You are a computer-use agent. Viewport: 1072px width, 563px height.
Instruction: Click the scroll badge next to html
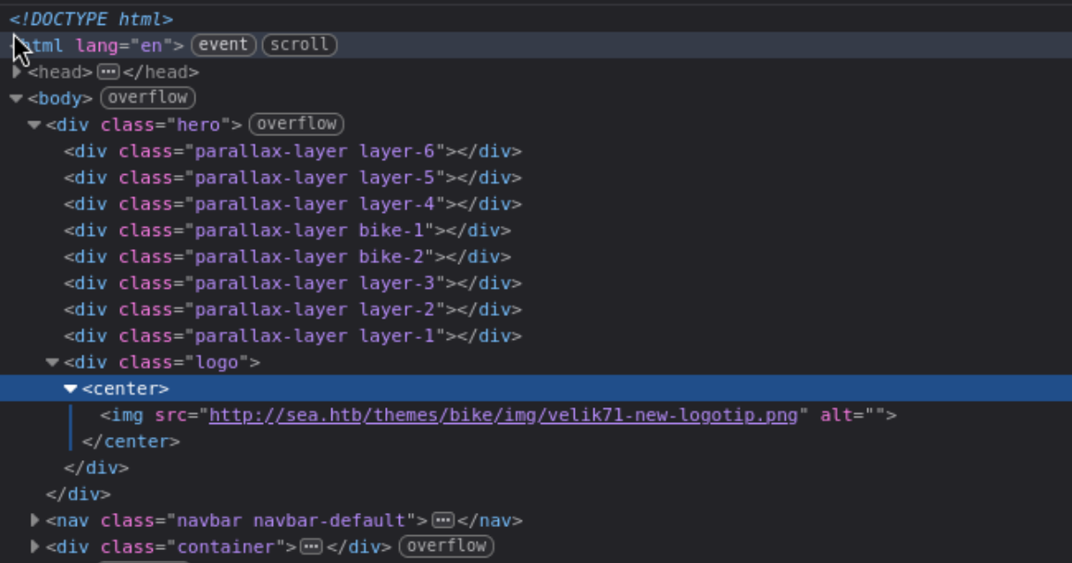[298, 44]
